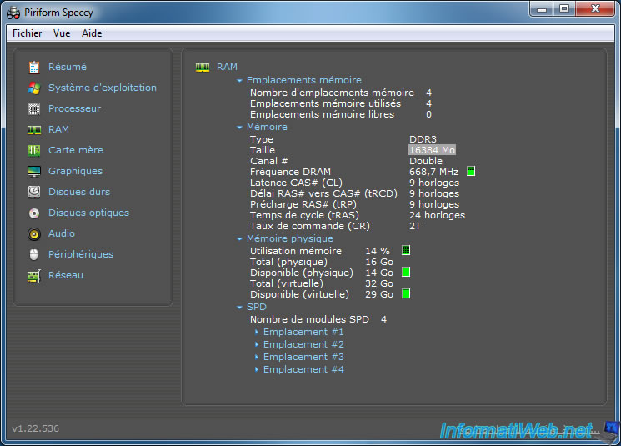
Task: Click Total (virtuelle) row
Action: click(x=322, y=283)
